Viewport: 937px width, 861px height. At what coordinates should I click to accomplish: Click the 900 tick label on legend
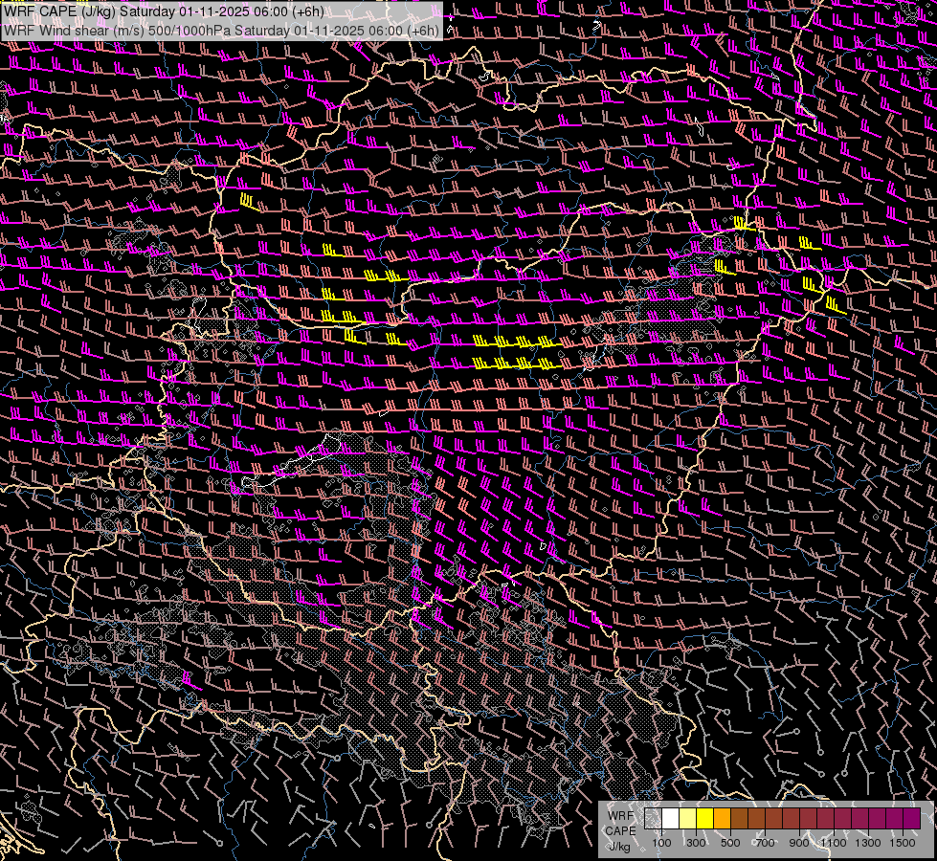click(799, 843)
